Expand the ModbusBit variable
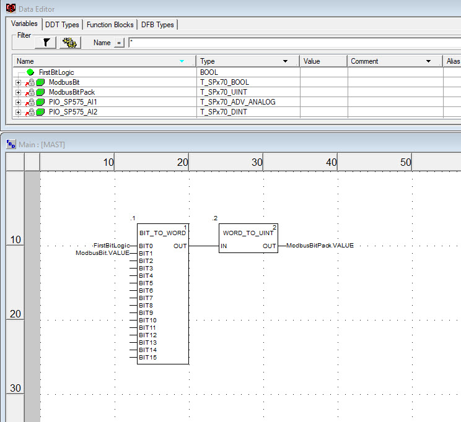The height and width of the screenshot is (422, 461). (x=18, y=82)
